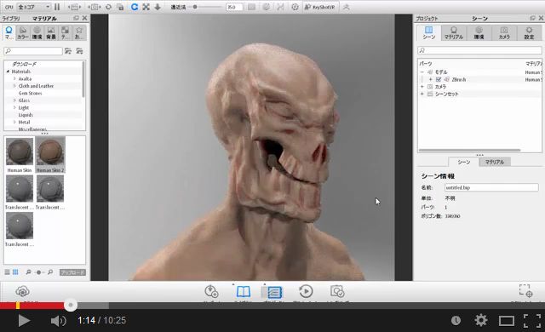
Task: Click the slider handle next to the 35.0 field
Action: click(x=195, y=7)
